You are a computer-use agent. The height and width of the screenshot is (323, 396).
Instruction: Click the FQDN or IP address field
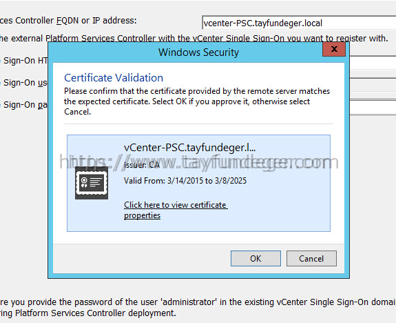click(299, 23)
